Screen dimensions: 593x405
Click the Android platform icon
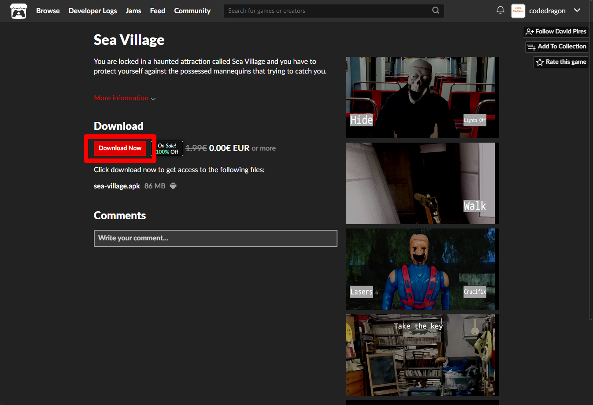point(173,186)
